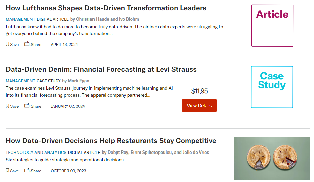Click the Lufthansa article summary text
The image size is (314, 182).
114,30
